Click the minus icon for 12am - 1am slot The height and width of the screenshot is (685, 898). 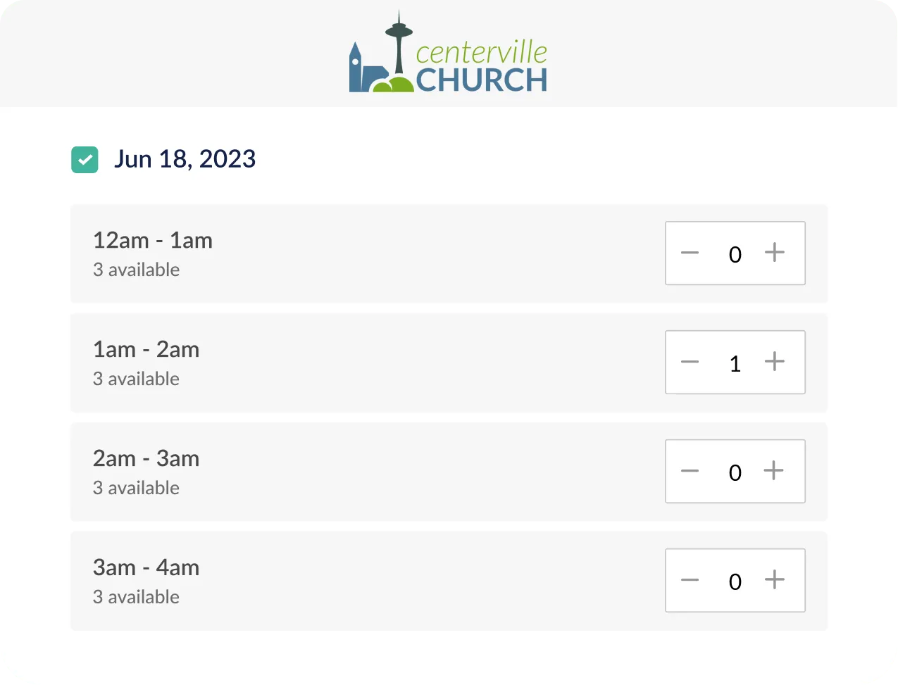(690, 253)
